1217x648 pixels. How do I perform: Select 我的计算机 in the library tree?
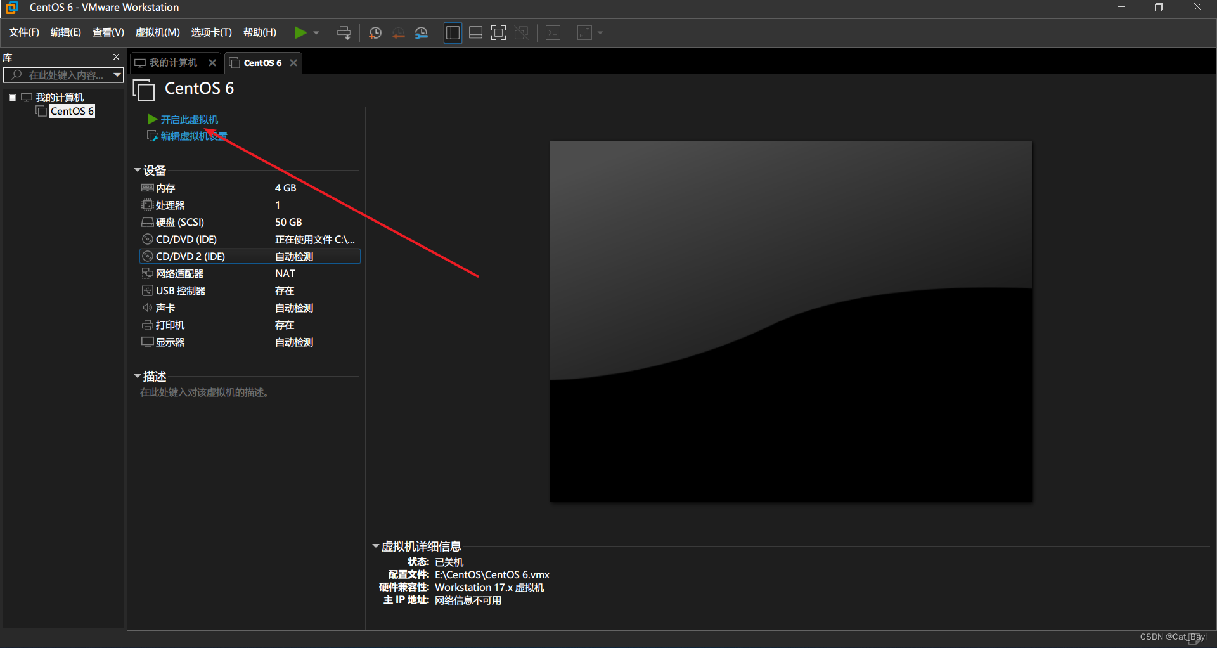(60, 98)
